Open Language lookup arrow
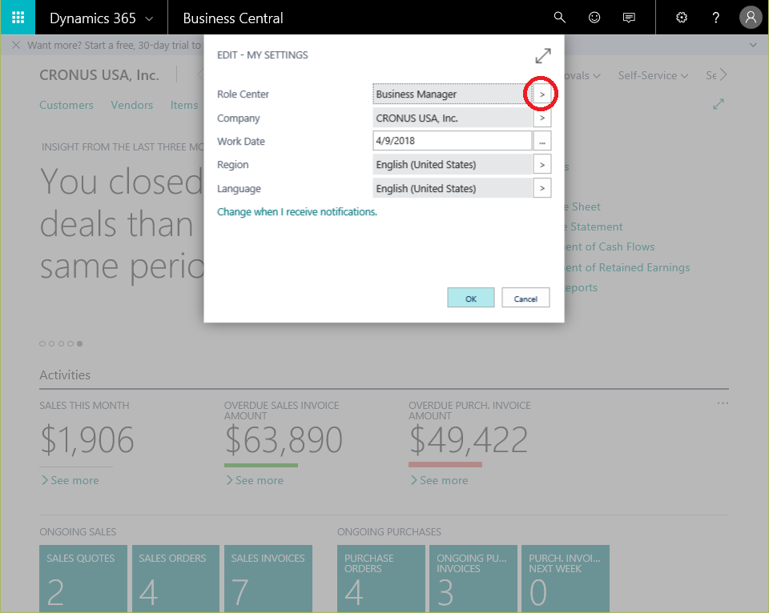The image size is (769, 613). pyautogui.click(x=542, y=188)
